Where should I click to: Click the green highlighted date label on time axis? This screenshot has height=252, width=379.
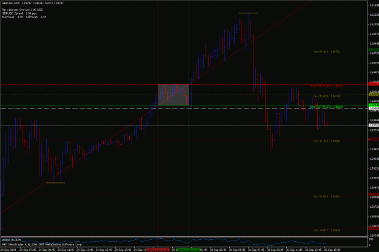click(189, 250)
